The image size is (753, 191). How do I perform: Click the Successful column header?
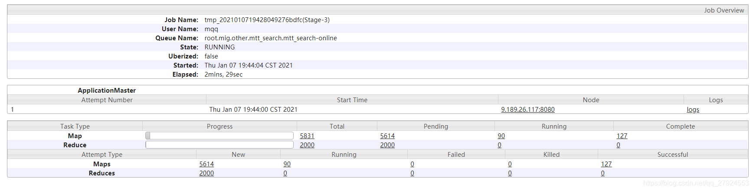[x=673, y=155]
